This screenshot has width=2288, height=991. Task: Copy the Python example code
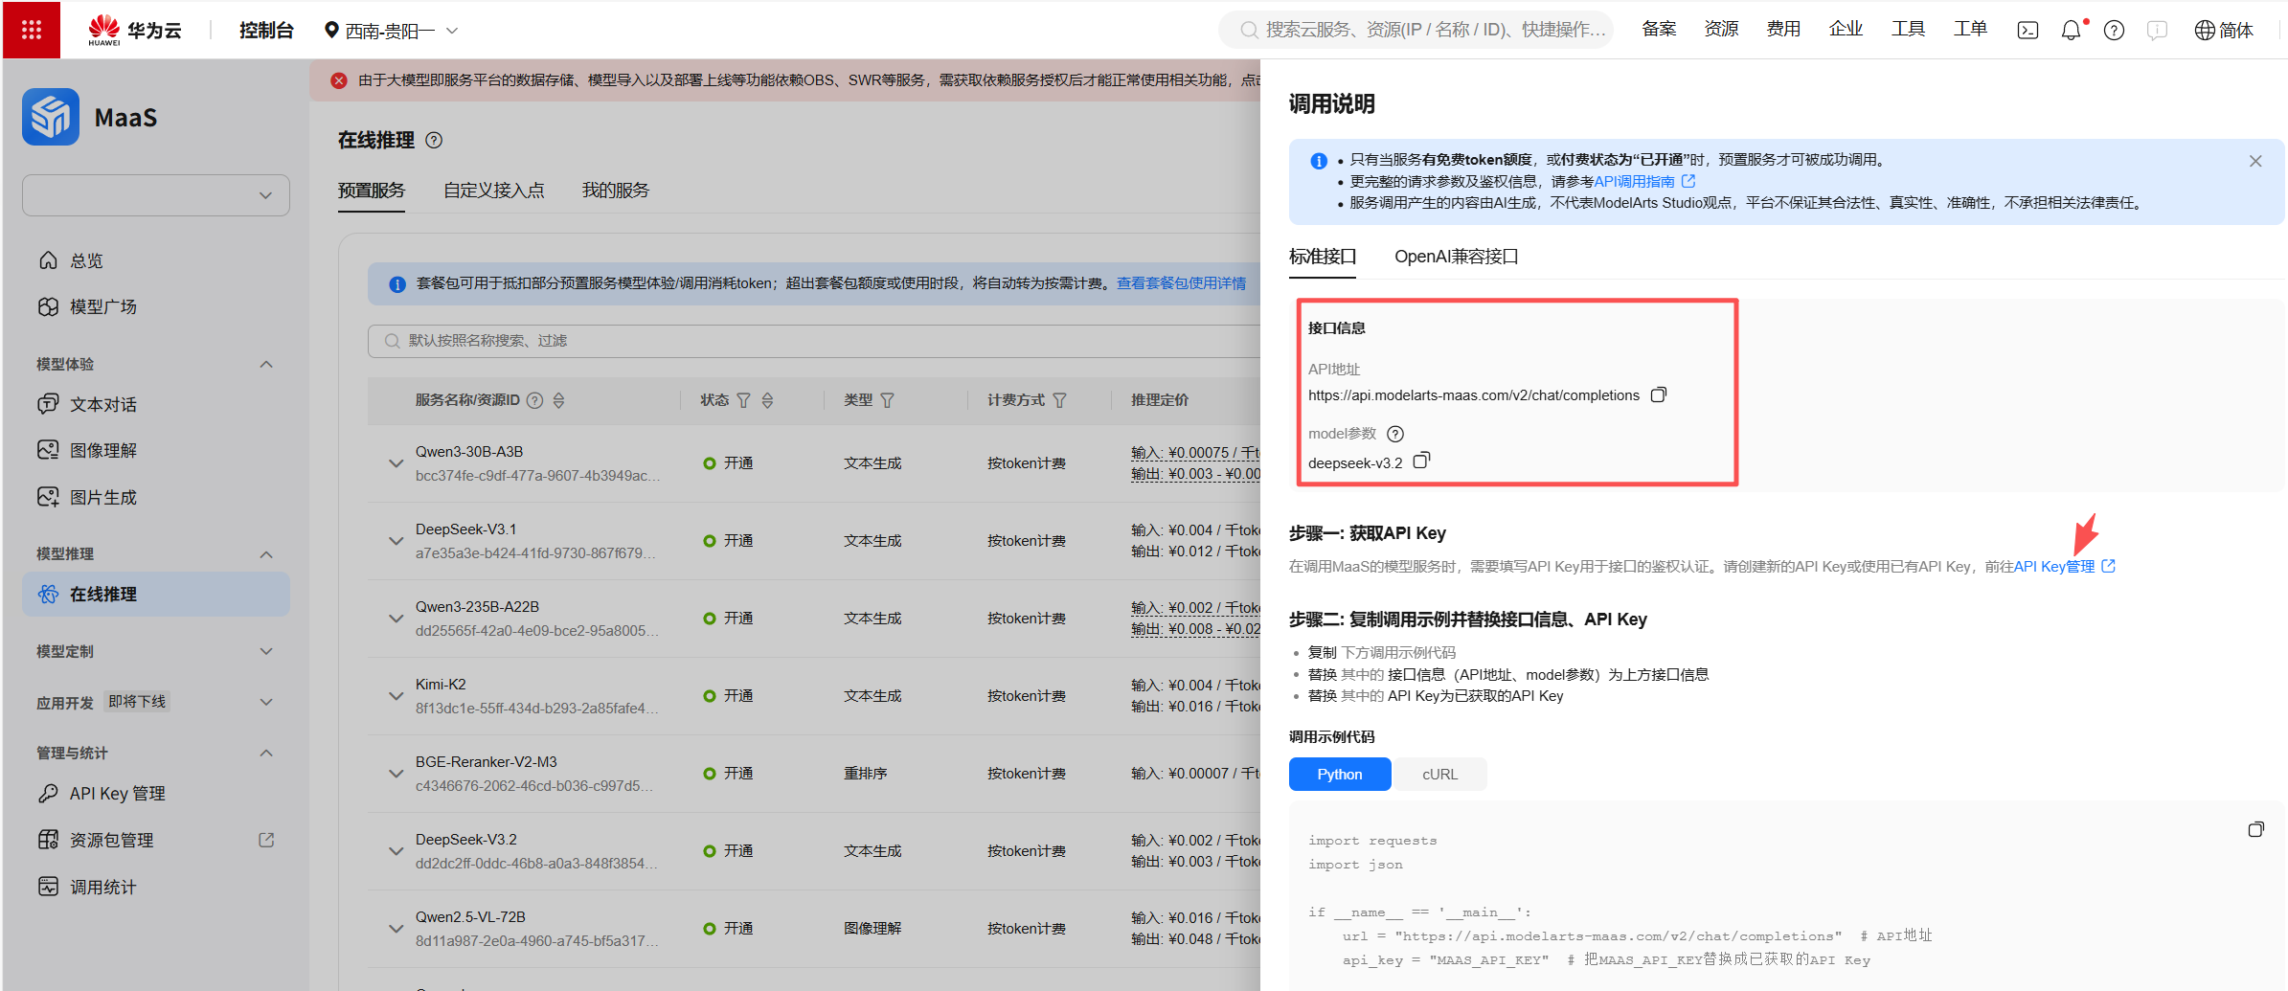[2255, 829]
